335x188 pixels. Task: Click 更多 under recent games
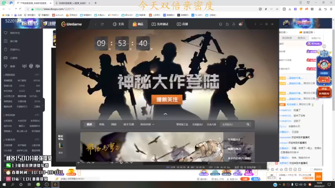pos(61,153)
